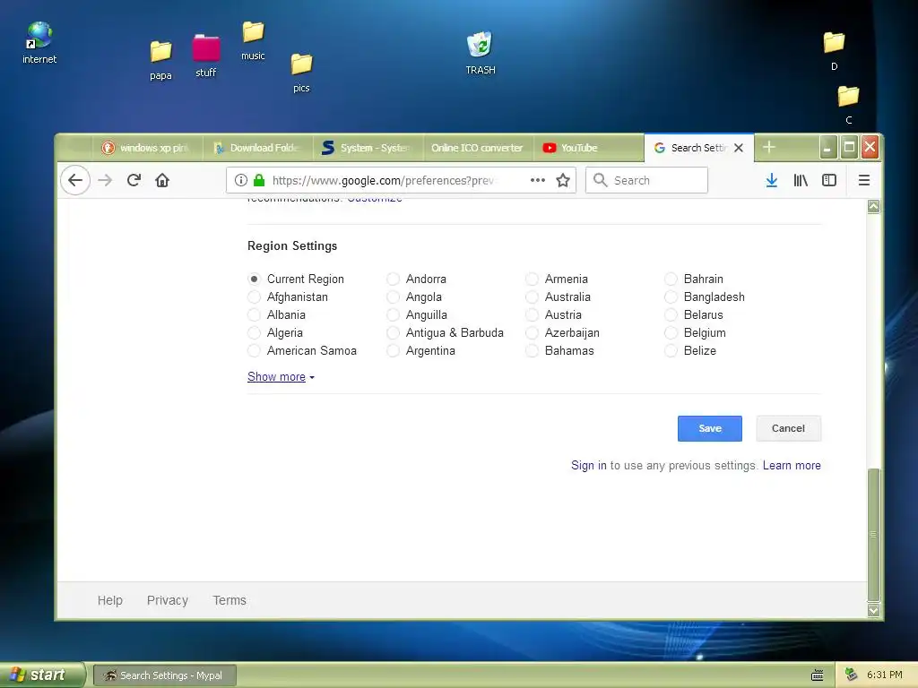Image resolution: width=918 pixels, height=688 pixels.
Task: Choose Belgium as region
Action: [671, 333]
